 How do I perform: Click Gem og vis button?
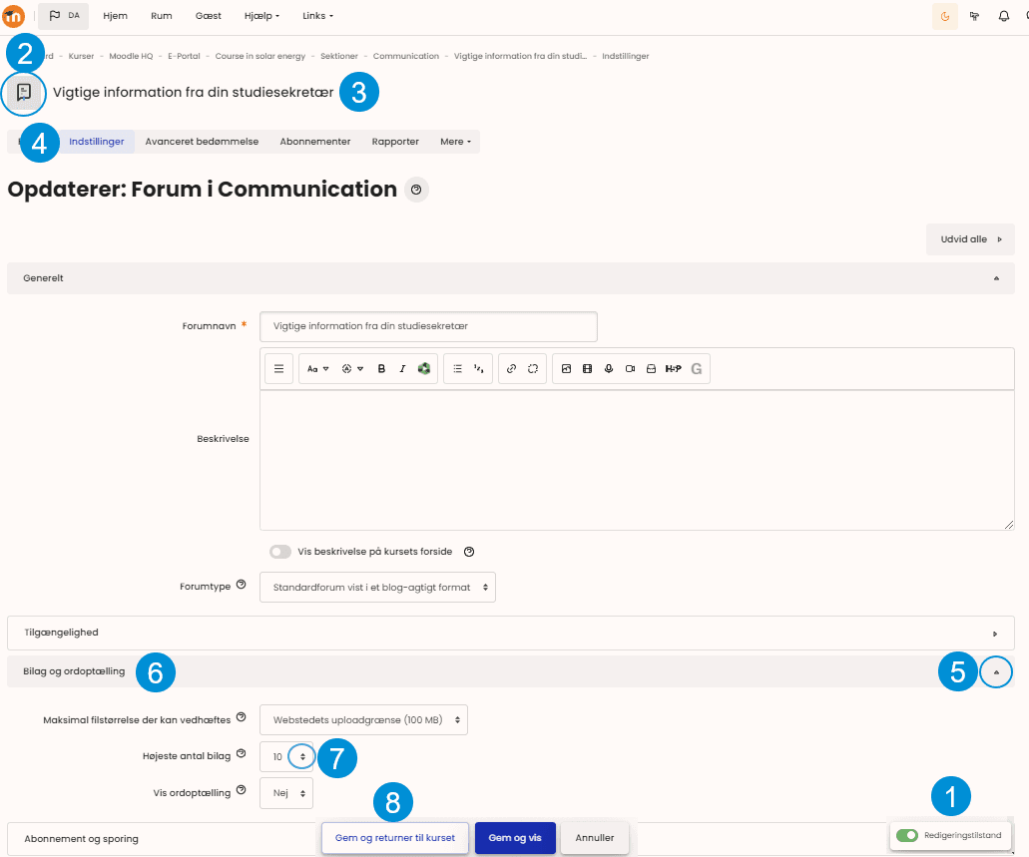pyautogui.click(x=515, y=838)
